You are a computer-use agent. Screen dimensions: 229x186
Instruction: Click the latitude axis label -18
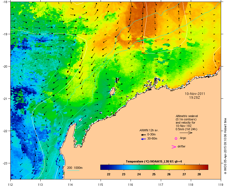(5, 2)
